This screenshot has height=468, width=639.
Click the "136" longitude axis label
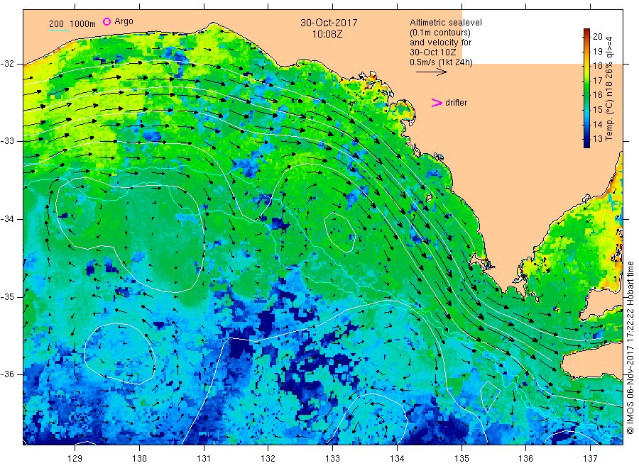coord(525,459)
